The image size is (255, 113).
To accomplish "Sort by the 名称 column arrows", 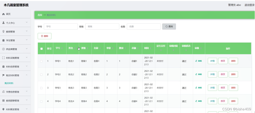I will coord(100,48).
